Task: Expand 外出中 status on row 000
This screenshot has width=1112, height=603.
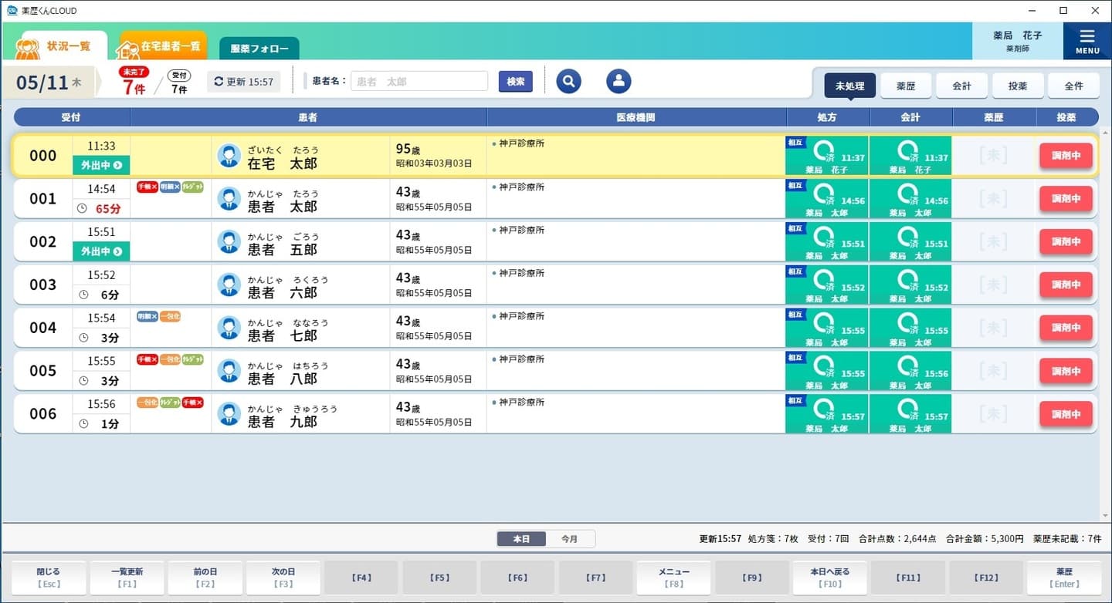Action: 101,166
